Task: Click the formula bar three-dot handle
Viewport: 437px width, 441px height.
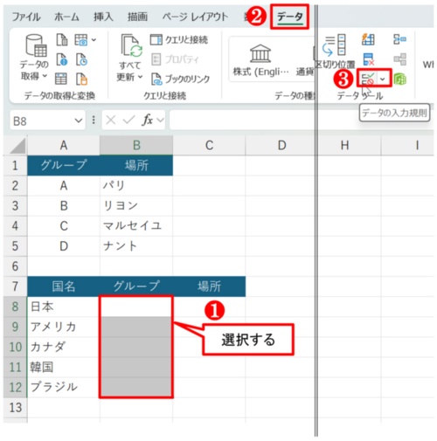Action: pyautogui.click(x=94, y=120)
